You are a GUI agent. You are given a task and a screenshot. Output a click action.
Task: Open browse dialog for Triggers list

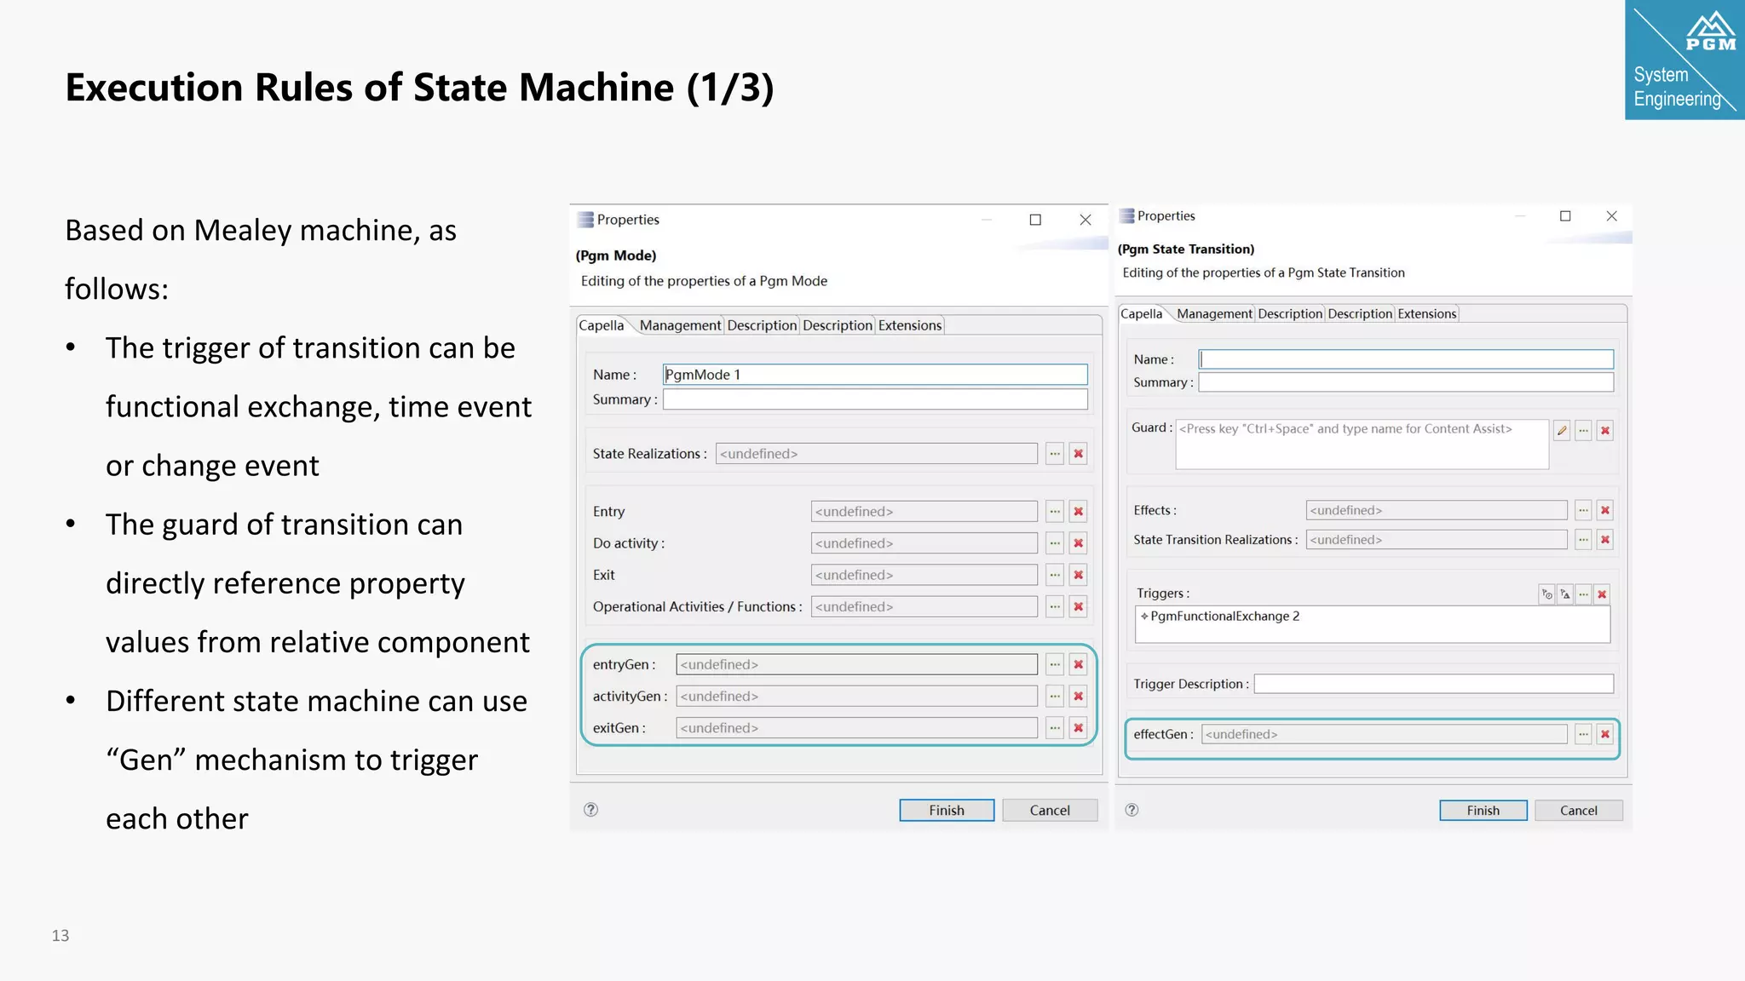pos(1583,594)
